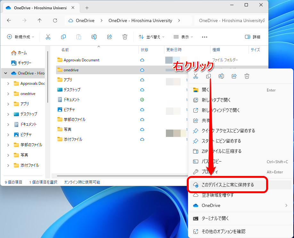Click the Rename icon in context menu
Viewport: 294px width, 238px height.
(x=221, y=76)
